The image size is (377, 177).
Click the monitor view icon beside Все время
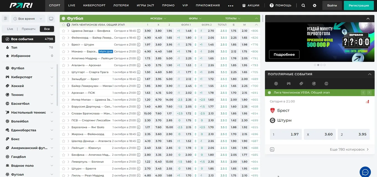(x=51, y=19)
